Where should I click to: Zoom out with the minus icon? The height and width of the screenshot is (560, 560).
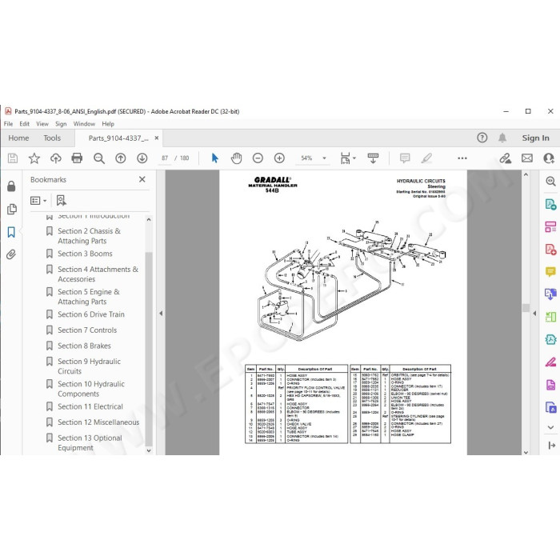[x=258, y=158]
